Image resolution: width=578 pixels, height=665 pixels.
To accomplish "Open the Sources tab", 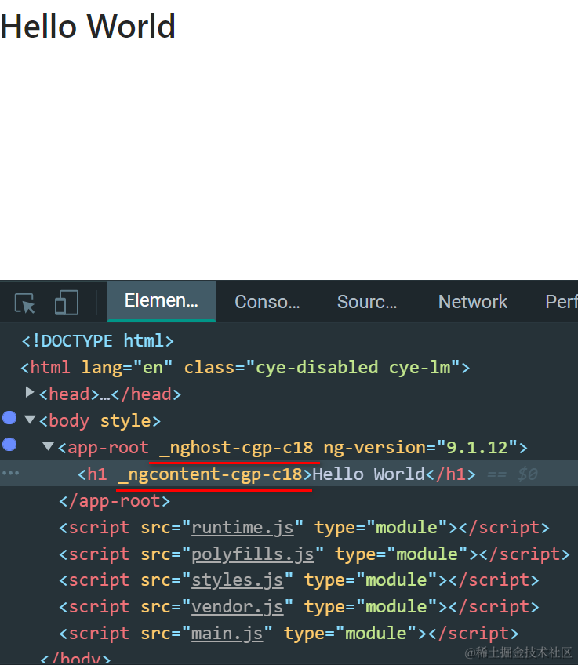I will [367, 302].
